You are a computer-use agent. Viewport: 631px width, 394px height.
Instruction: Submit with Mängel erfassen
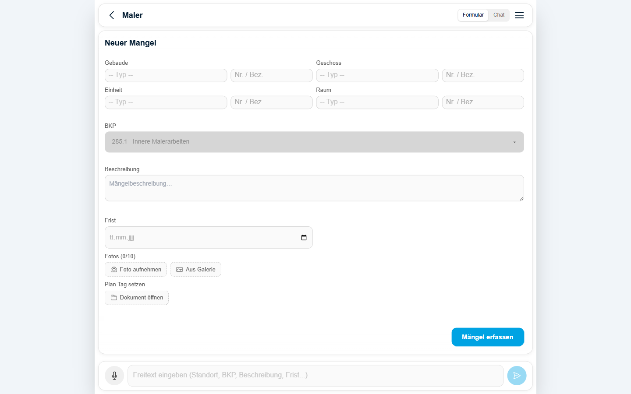488,337
